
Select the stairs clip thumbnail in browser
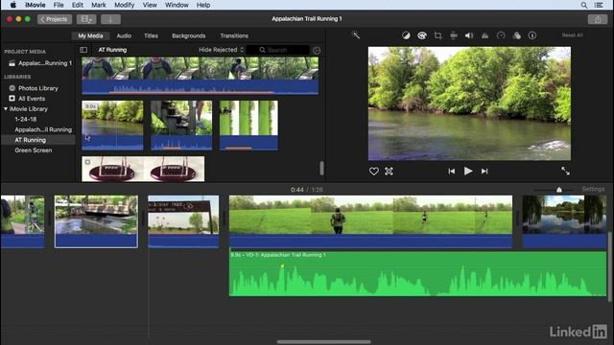click(x=181, y=126)
